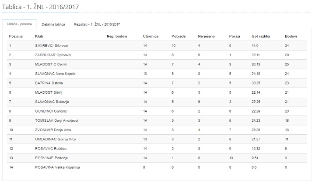Select the TOMISLAV Donji Andrijevci club
Image resolution: width=315 pixels, height=184 pixels.
pyautogui.click(x=56, y=120)
